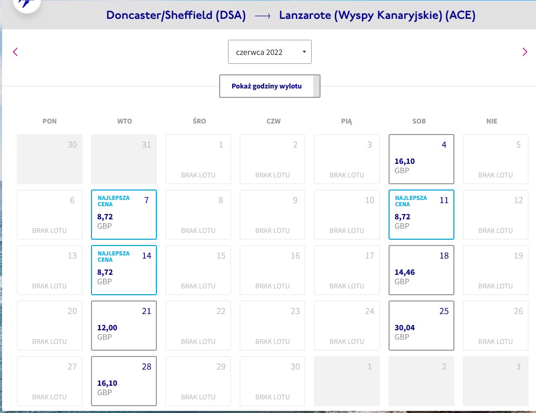Image resolution: width=536 pixels, height=413 pixels.
Task: Click the NIE weekday column header
Action: 492,121
